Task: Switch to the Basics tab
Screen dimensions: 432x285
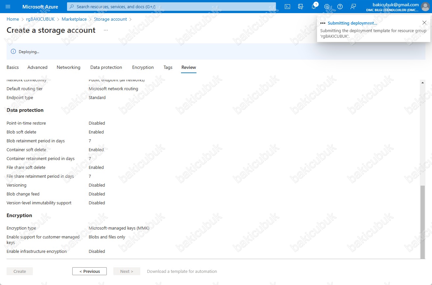Action: [13, 67]
